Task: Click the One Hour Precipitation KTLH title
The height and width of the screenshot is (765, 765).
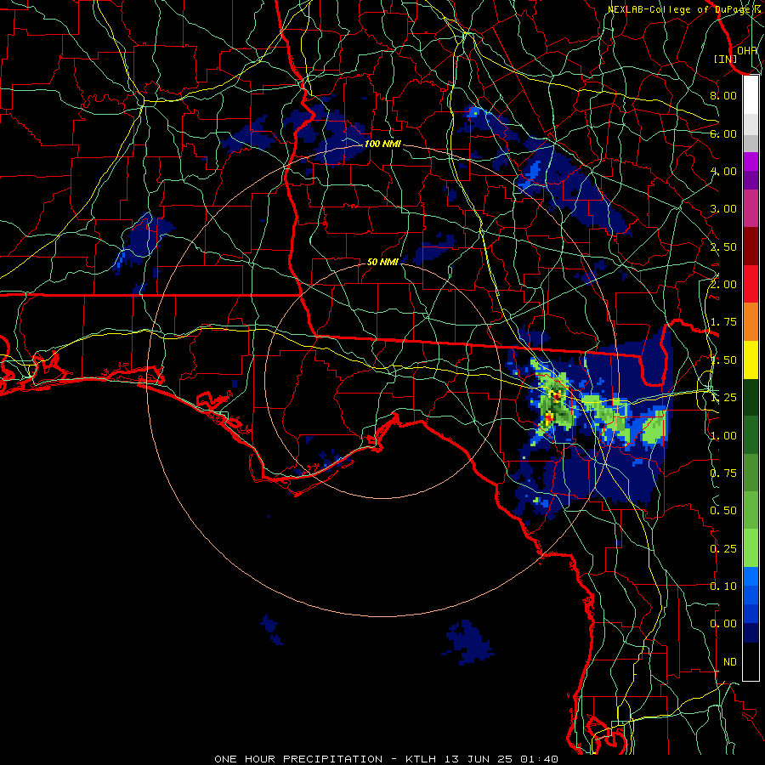Action: (386, 759)
